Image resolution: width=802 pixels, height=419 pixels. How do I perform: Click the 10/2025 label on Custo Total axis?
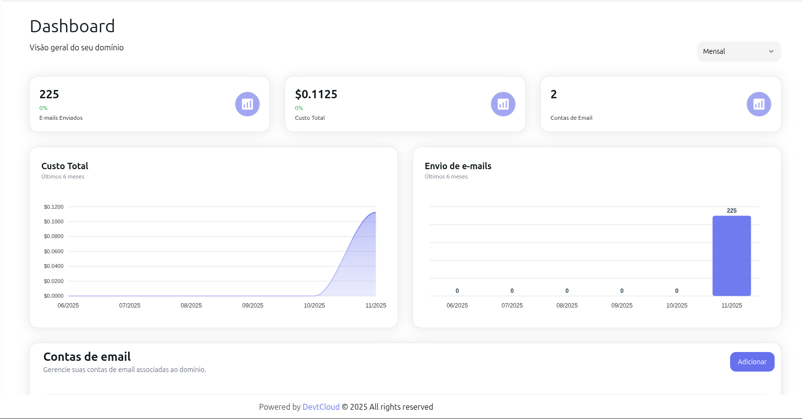(314, 306)
